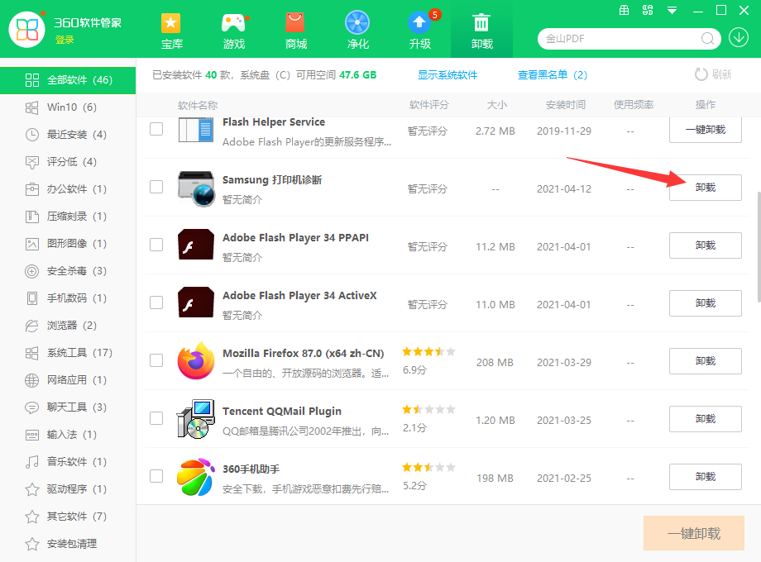Viewport: 761px width, 562px height.
Task: Click the 聊天工具 chat bubble icon
Action: pyautogui.click(x=31, y=407)
